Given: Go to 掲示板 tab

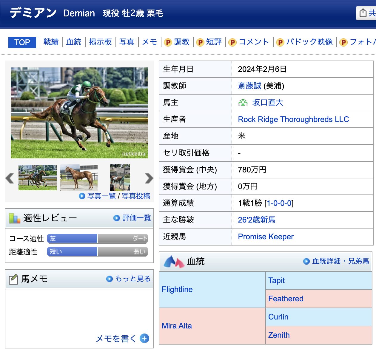Looking at the screenshot, I should coord(100,42).
